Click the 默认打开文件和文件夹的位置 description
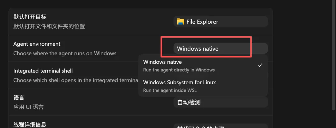Viewport: 336px width, 128px height. click(49, 26)
